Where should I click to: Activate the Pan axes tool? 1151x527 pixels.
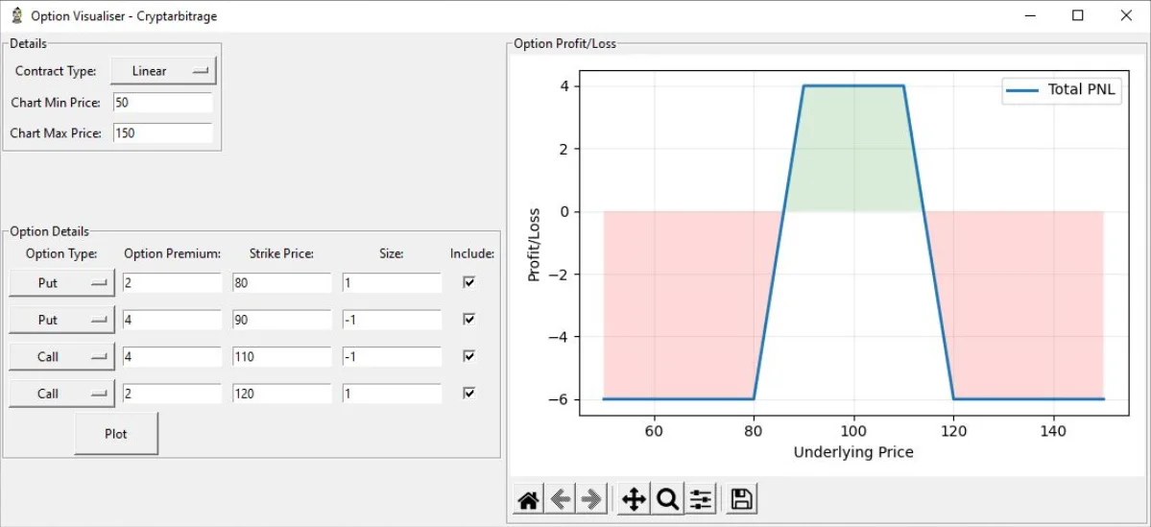(x=634, y=500)
